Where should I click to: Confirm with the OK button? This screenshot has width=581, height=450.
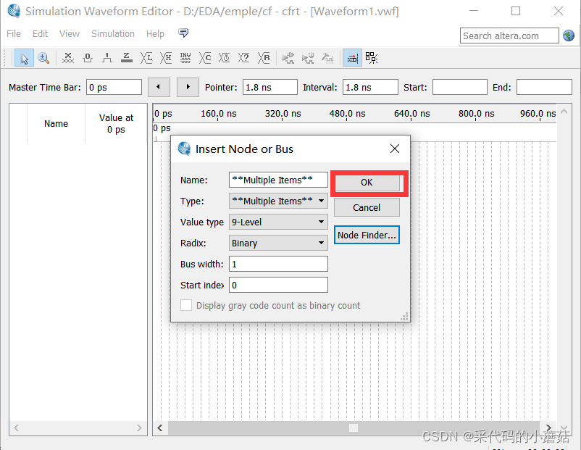coord(367,183)
